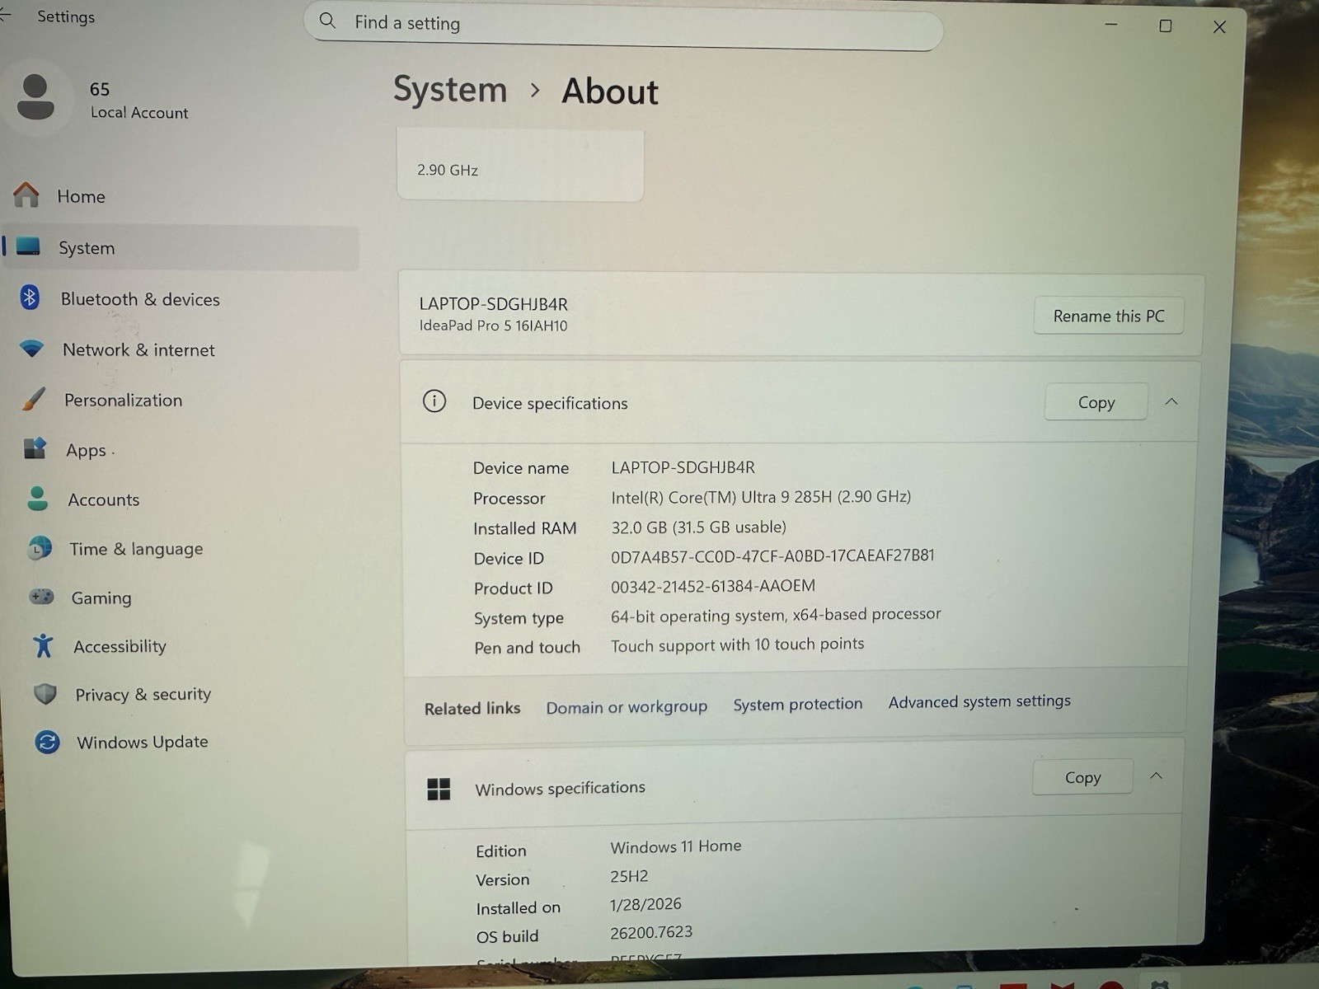Click the 1/28/2026 installed on date
Viewport: 1319px width, 989px height.
click(x=645, y=904)
